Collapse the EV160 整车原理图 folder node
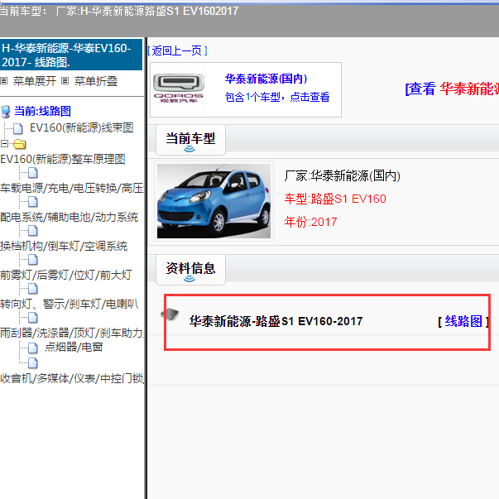499x499 pixels. [x=4, y=144]
